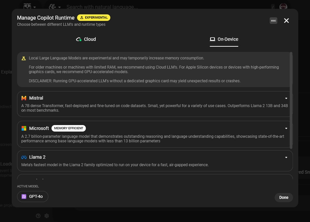Screen dimensions: 310x222
Task: Click the user avatar behind the dialog
Action: (283, 6)
